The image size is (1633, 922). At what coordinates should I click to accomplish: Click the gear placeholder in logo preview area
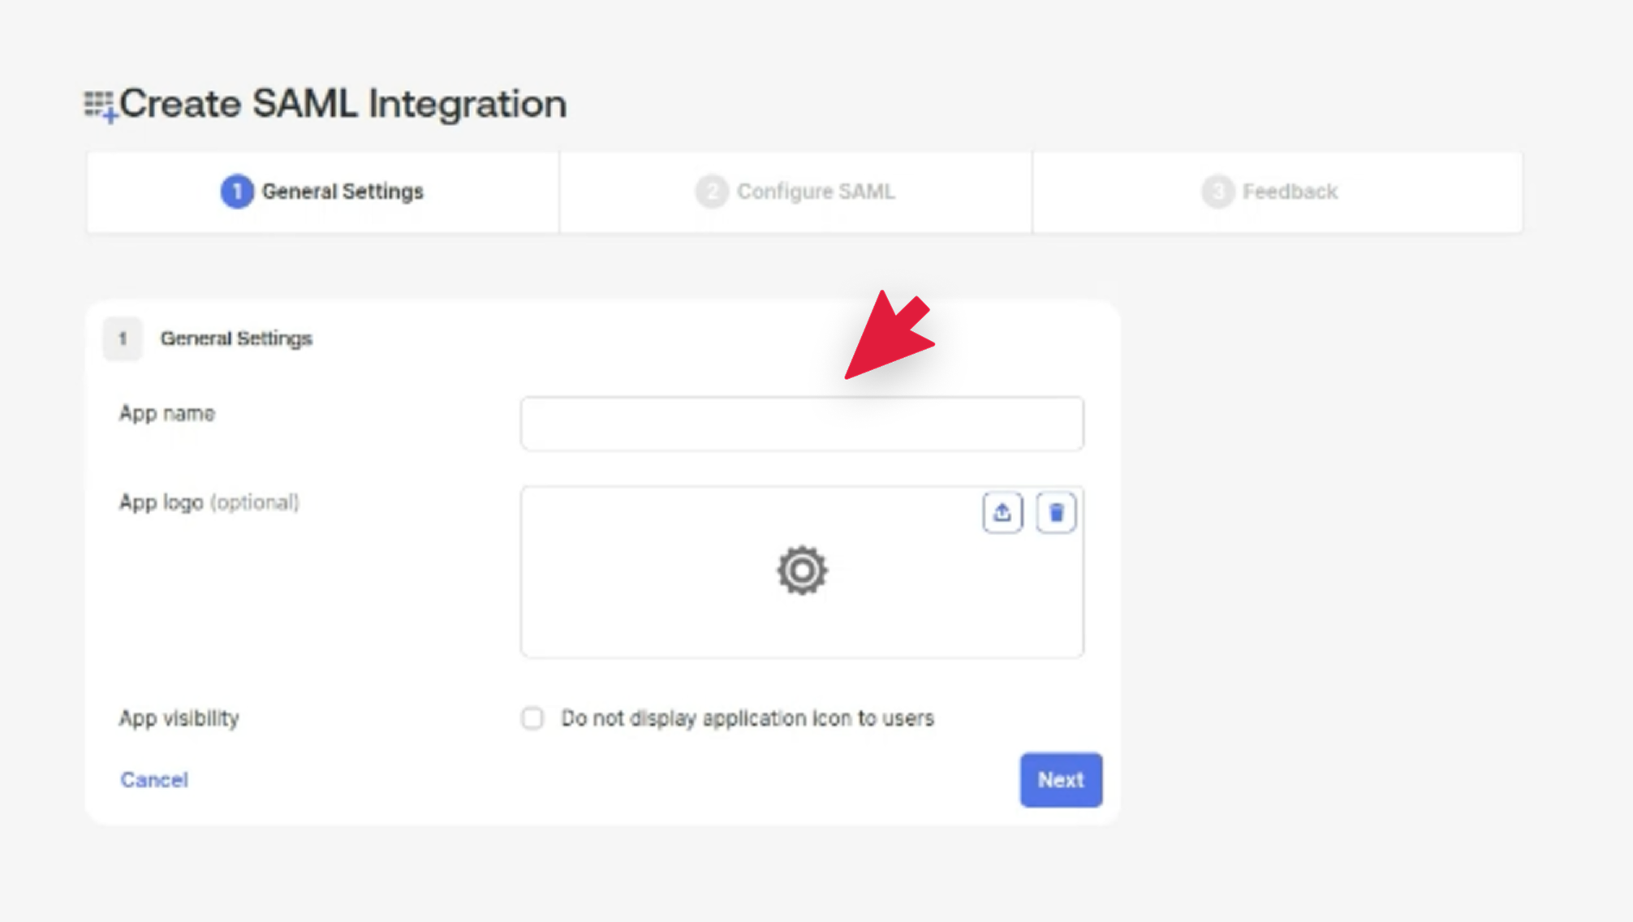[x=802, y=571]
